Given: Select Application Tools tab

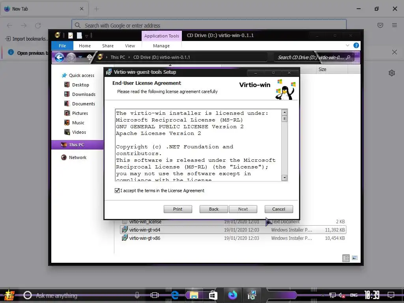Looking at the screenshot, I should 161,36.
